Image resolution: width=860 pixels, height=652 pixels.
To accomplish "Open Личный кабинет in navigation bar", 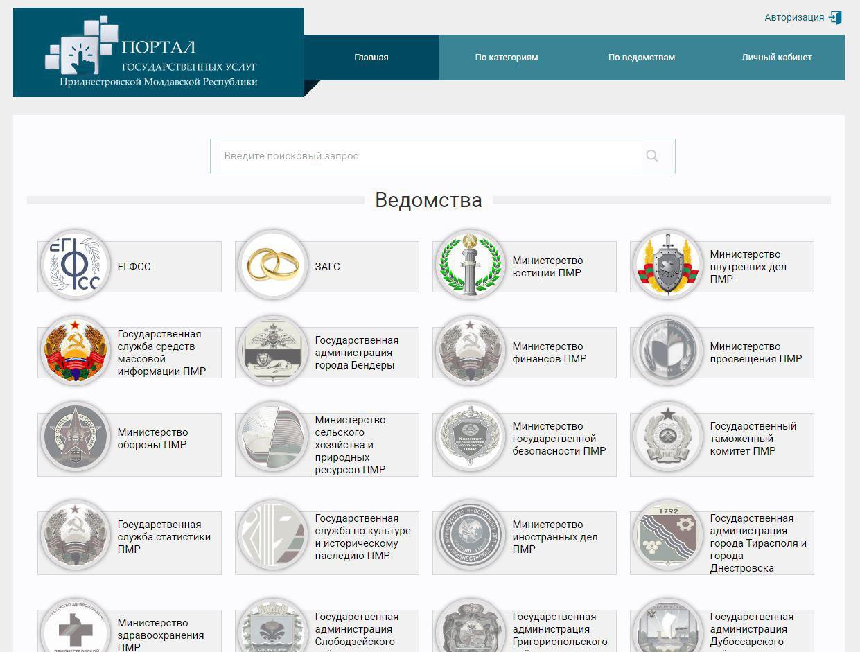I will click(777, 58).
